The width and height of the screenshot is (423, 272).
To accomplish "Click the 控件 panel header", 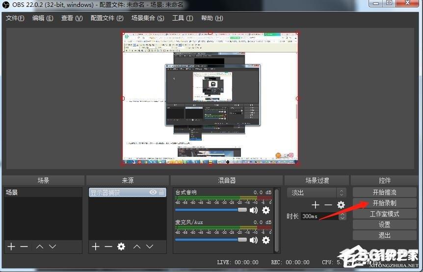I will (384, 180).
